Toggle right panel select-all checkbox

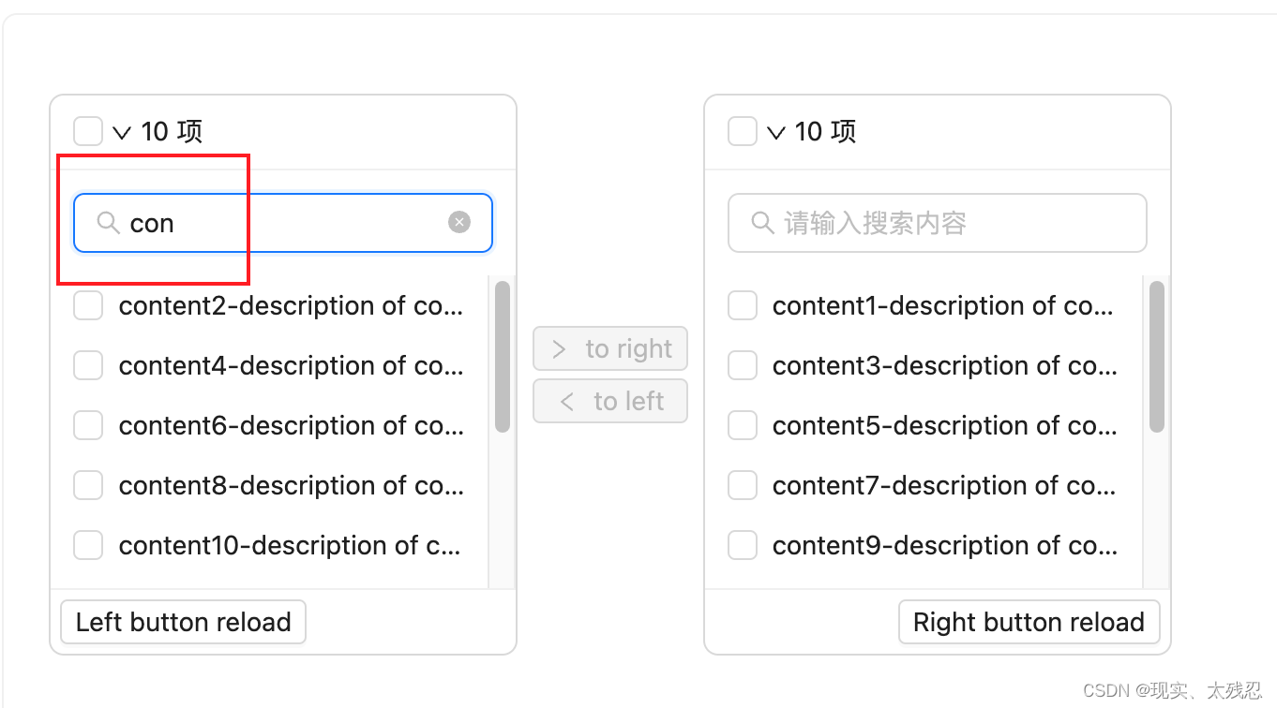click(743, 131)
